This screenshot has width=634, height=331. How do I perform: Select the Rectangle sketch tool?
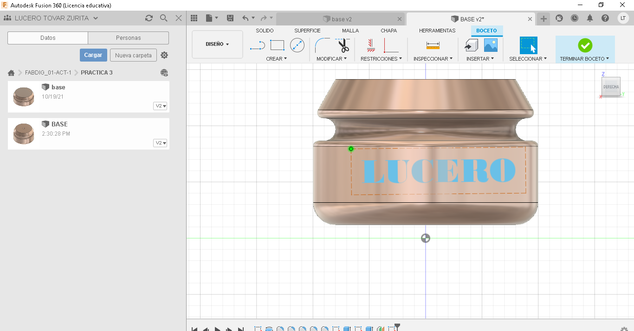(277, 45)
